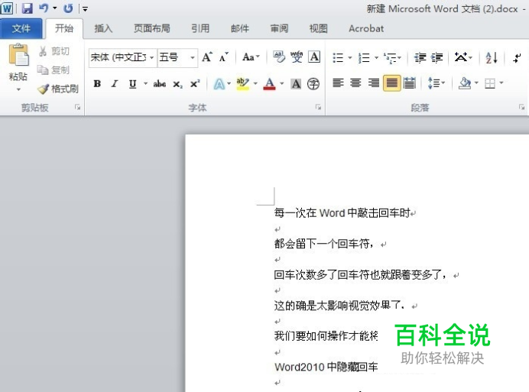Toggle the highlighted Justify alignment button
This screenshot has width=529, height=392.
coord(391,83)
